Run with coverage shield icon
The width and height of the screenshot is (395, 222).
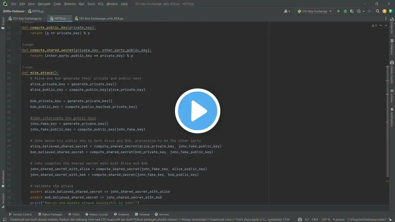(x=352, y=11)
